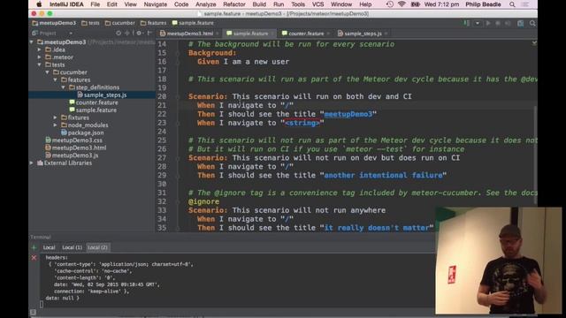
Task: Click the meetupDemo3 title string on line 22
Action: (x=348, y=114)
